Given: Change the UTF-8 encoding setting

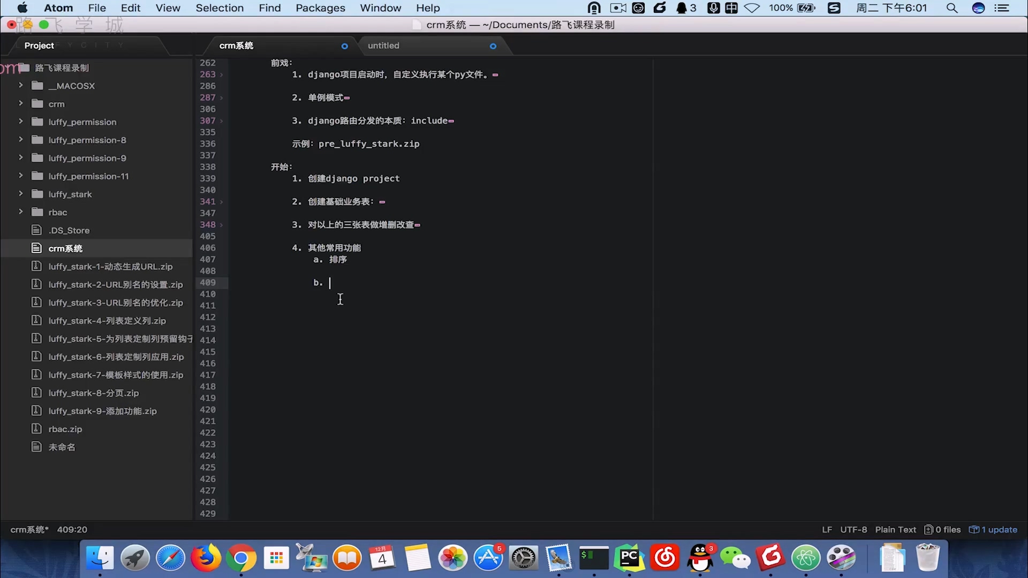Looking at the screenshot, I should [x=853, y=530].
